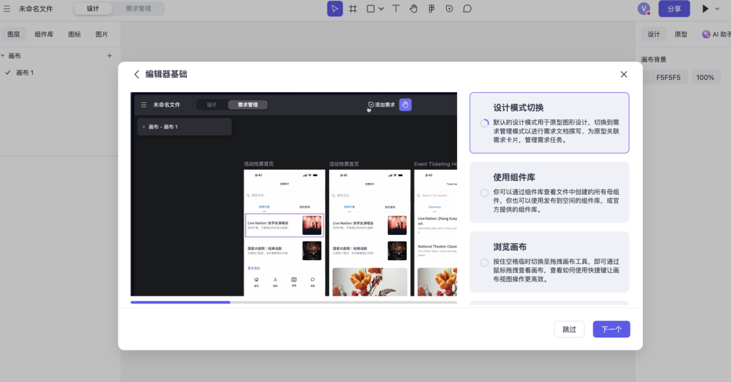The width and height of the screenshot is (731, 382).
Task: Select the 使用组件库 tutorial card
Action: point(549,192)
